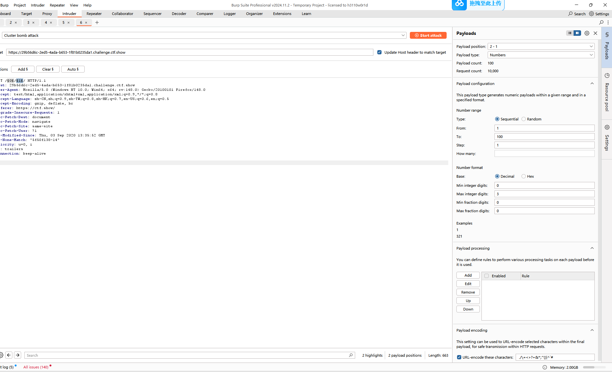The image size is (612, 372).
Task: Open the Payload position dropdown
Action: (541, 47)
